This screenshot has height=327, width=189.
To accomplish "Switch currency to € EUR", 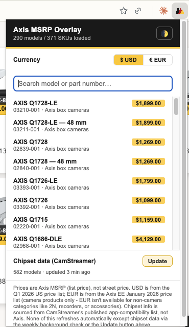I will (158, 60).
